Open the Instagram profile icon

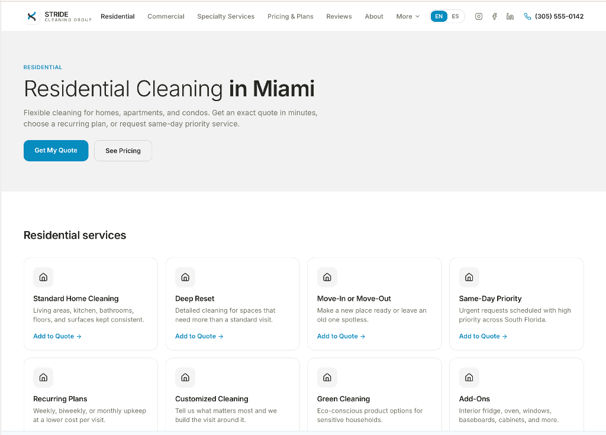pyautogui.click(x=478, y=16)
